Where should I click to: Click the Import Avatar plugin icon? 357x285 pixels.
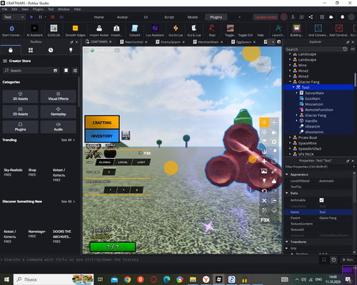[x=99, y=31]
